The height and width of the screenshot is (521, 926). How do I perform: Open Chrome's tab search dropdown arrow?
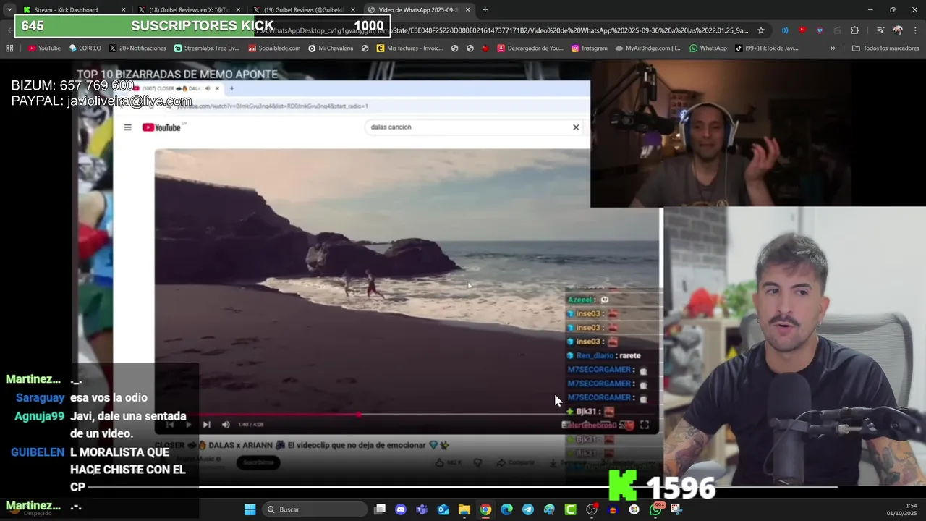[x=9, y=9]
